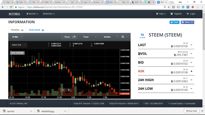
Task: Open the Help menu
Action: tap(161, 14)
